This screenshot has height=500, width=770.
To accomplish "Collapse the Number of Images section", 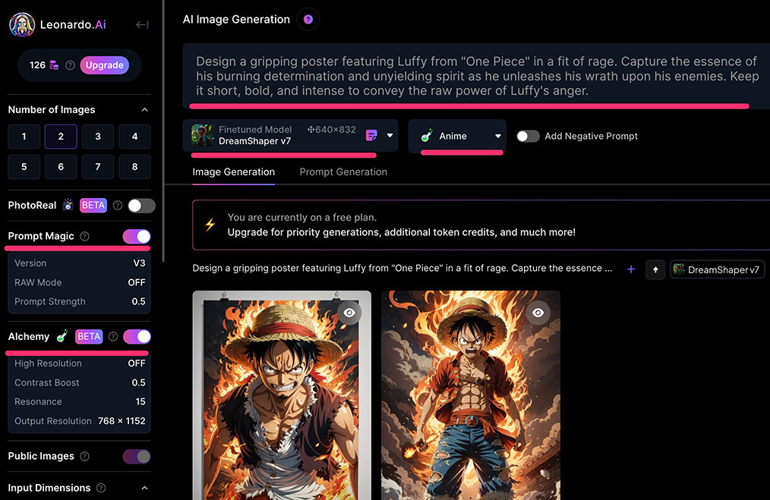I will click(145, 110).
